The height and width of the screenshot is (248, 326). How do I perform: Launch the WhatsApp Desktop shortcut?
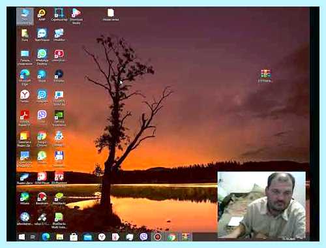[42, 57]
